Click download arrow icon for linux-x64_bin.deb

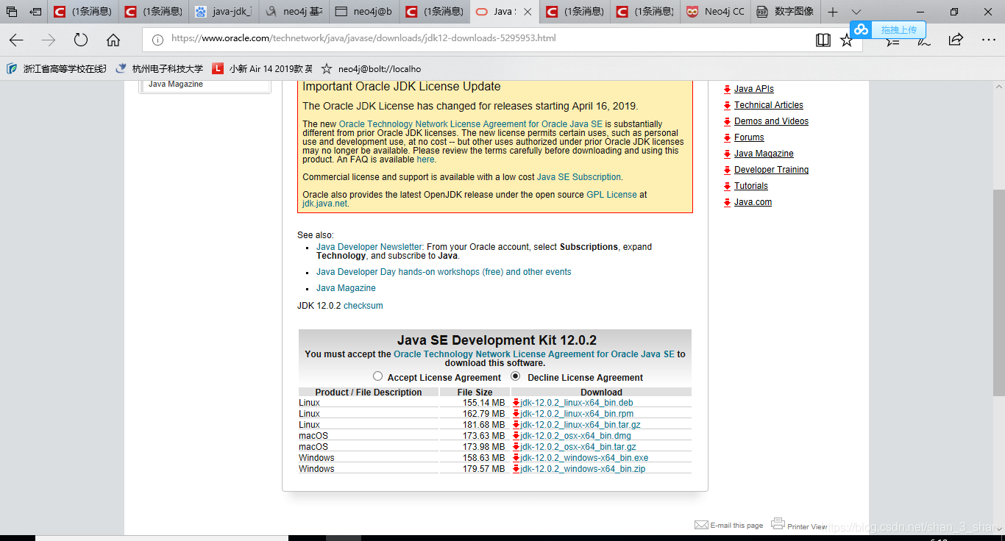(516, 403)
